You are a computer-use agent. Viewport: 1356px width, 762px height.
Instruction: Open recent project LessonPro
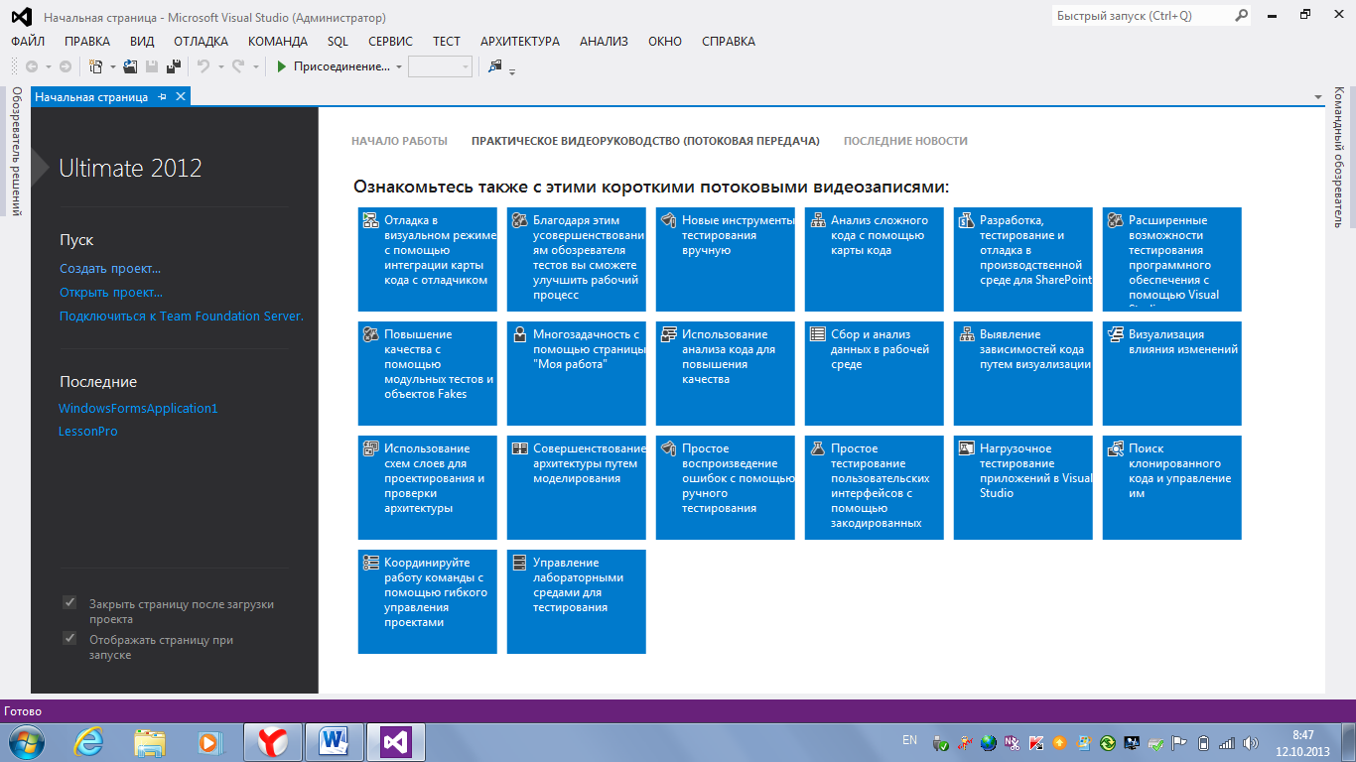tap(88, 432)
